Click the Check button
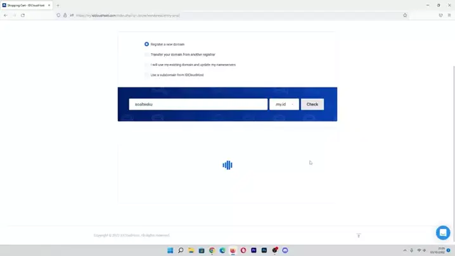Image resolution: width=455 pixels, height=256 pixels. tap(312, 104)
